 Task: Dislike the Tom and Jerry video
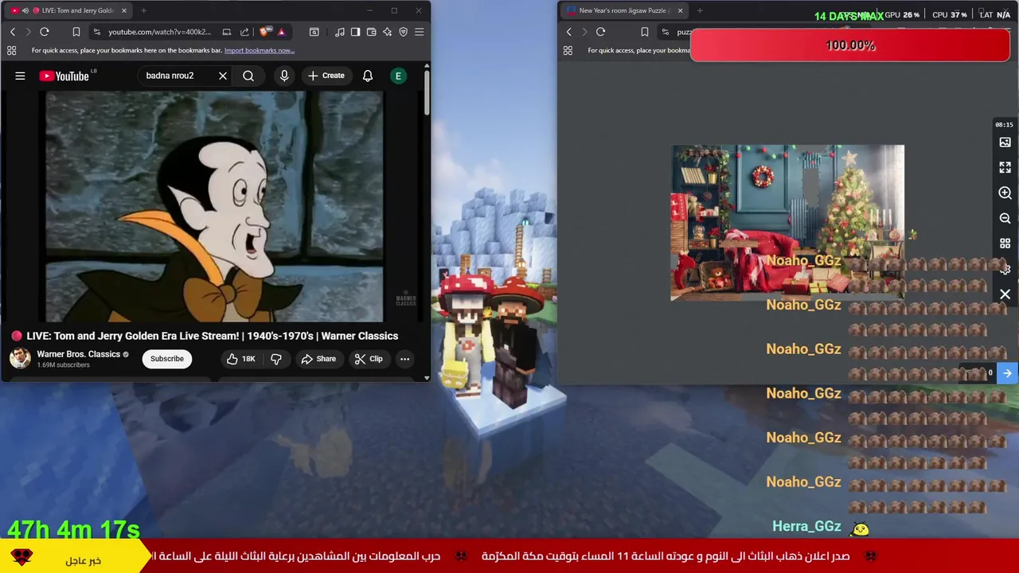coord(276,359)
